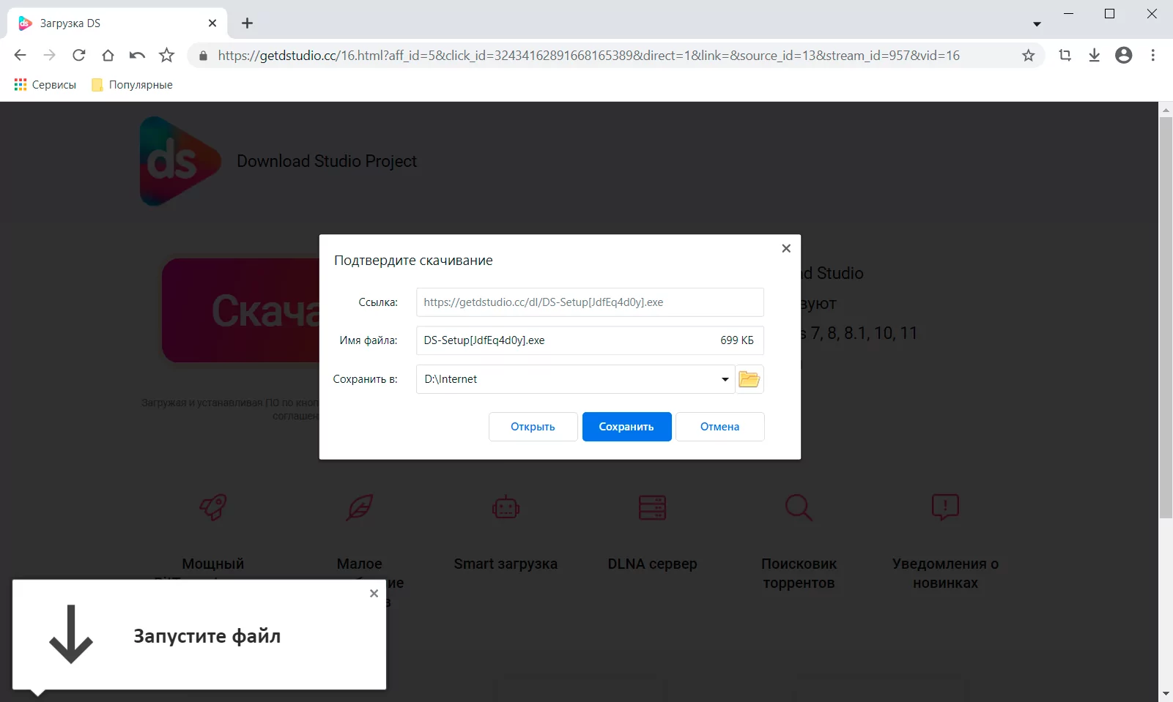Click the Мощный feature label
The height and width of the screenshot is (702, 1173).
[213, 564]
